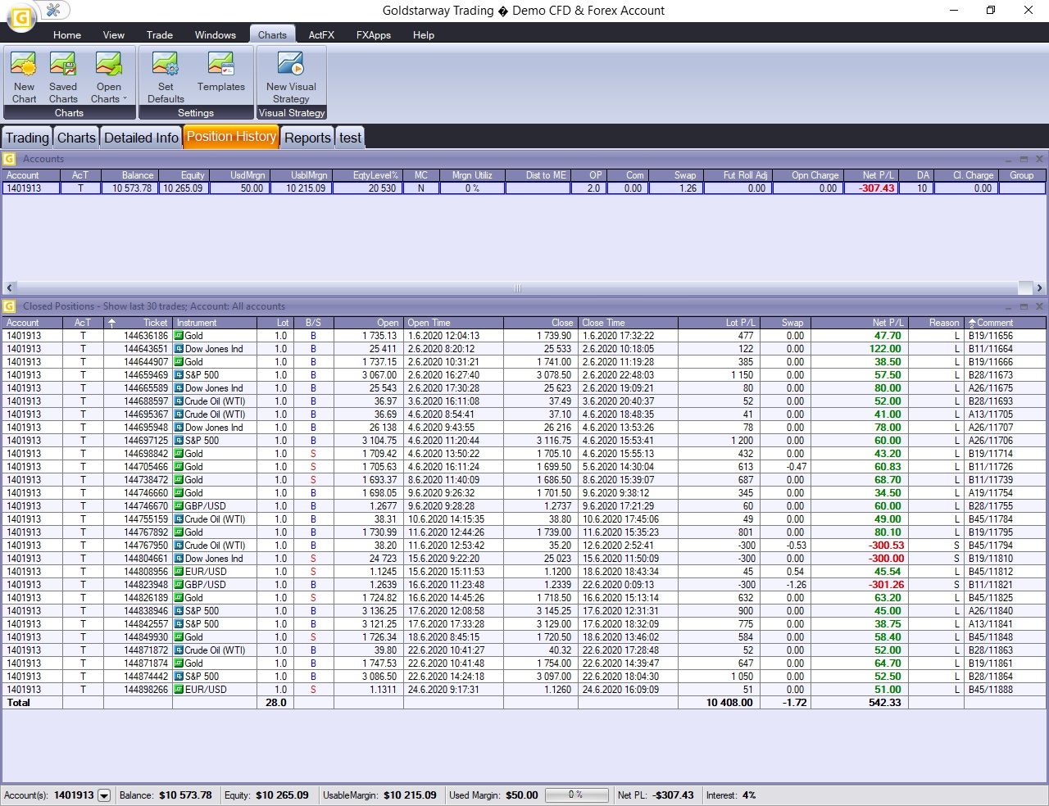Switch to the Reports workspace tab
The image size is (1049, 806).
coord(307,138)
